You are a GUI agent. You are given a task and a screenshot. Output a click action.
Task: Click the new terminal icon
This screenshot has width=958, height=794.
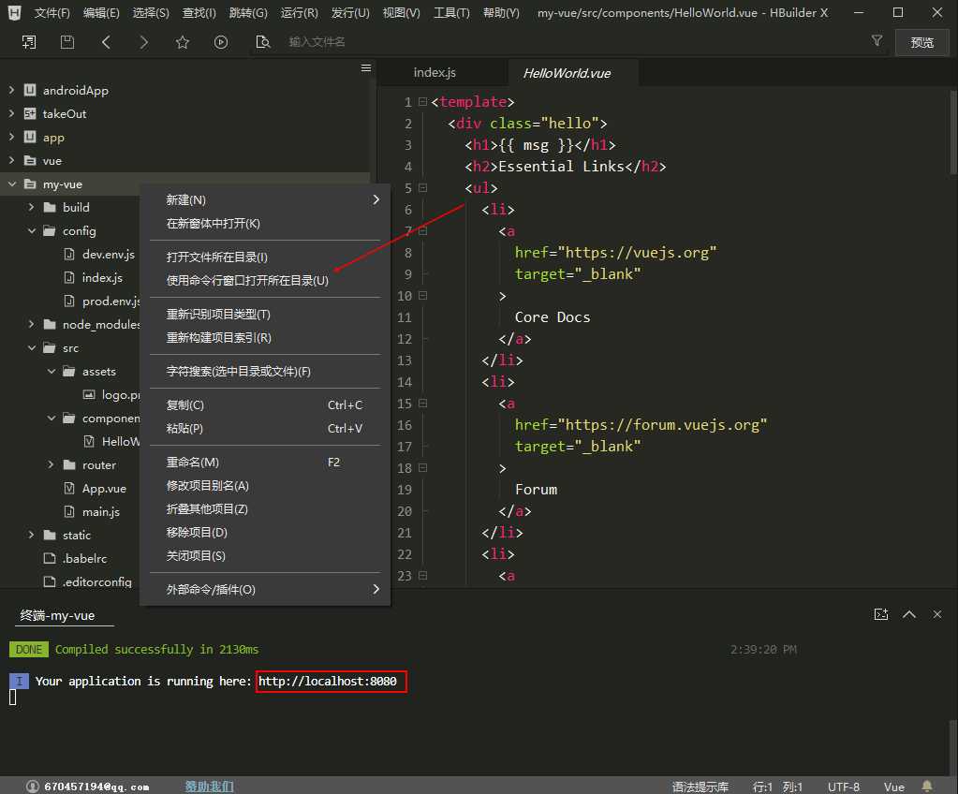coord(881,614)
